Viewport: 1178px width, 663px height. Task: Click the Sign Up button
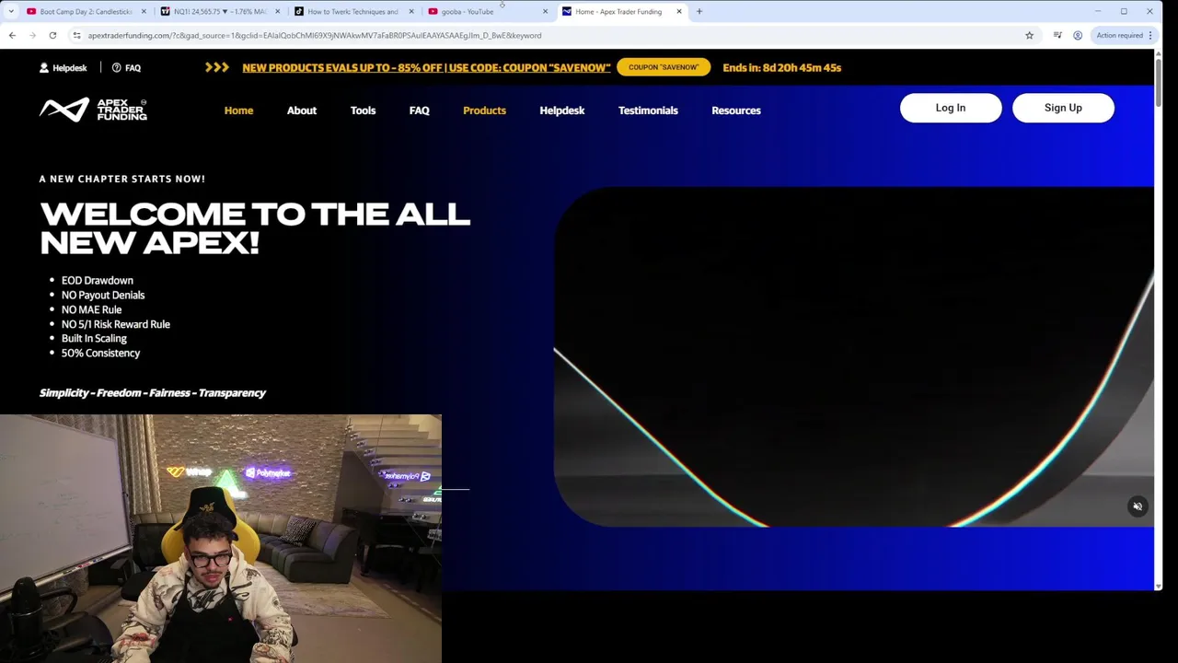pyautogui.click(x=1063, y=108)
